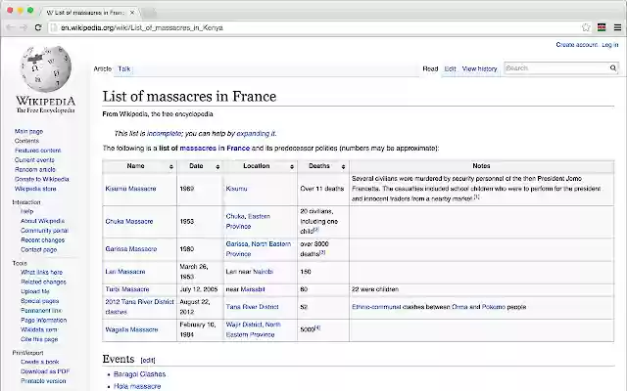Click inside the Wikipedia search field
Screen dimensions: 627x391
556,68
